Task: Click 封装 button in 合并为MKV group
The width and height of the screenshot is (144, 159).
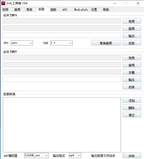Action: (132, 87)
